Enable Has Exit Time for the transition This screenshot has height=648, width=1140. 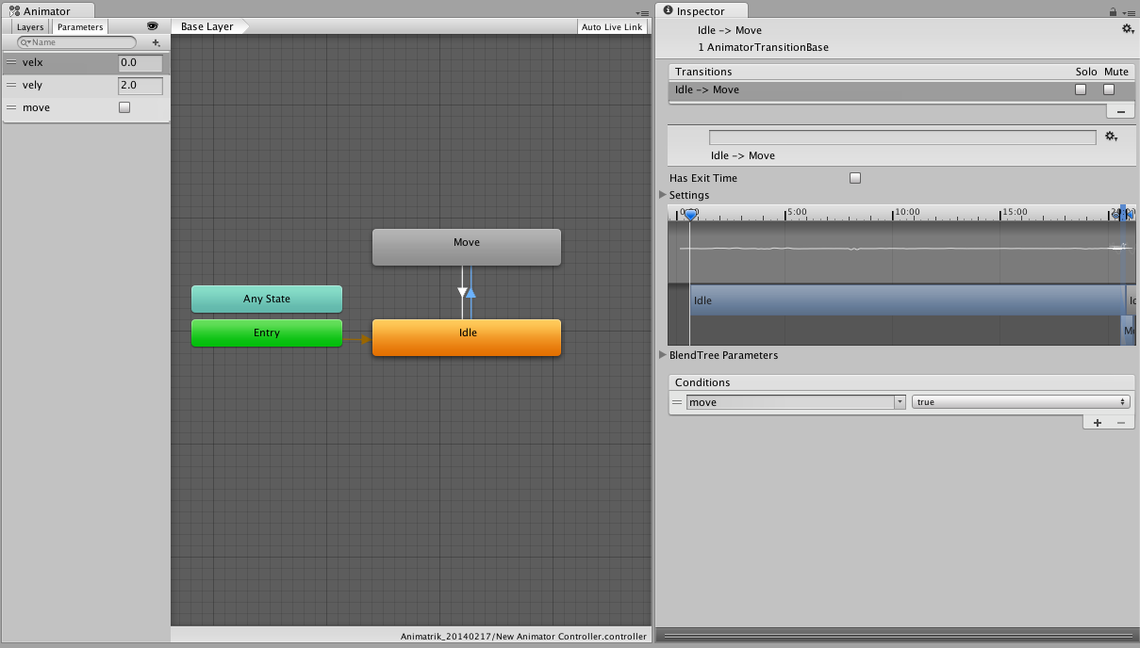point(855,177)
